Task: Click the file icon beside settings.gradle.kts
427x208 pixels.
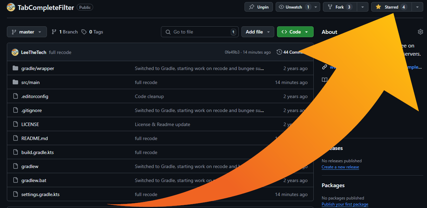Action: (x=15, y=194)
